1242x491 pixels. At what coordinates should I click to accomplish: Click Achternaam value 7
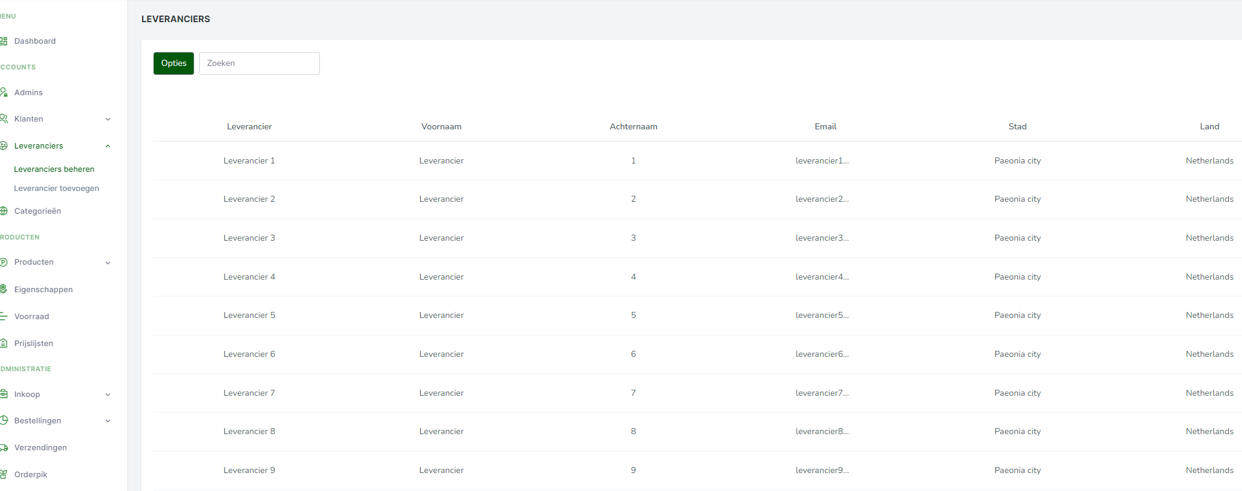click(x=633, y=393)
